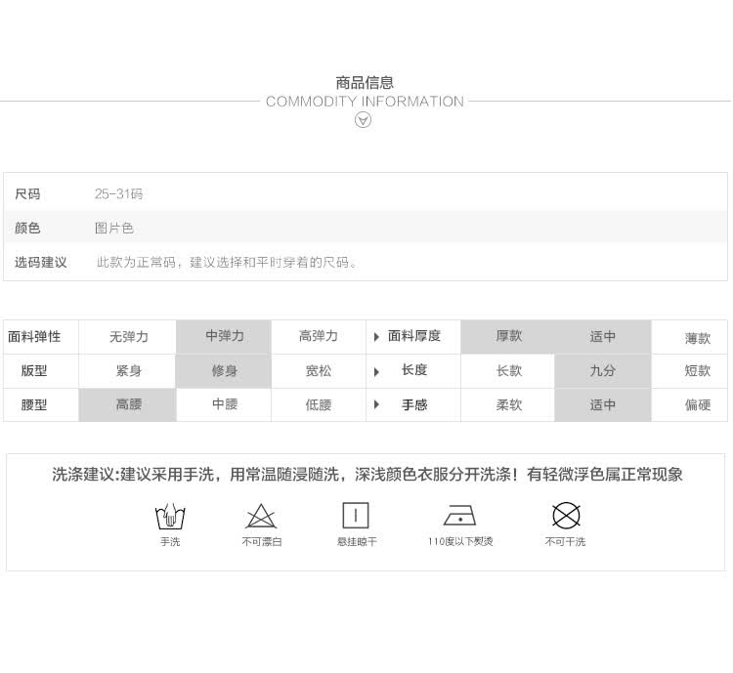Pick the 九分 length option
Screen dimensions: 733x673
(x=602, y=371)
